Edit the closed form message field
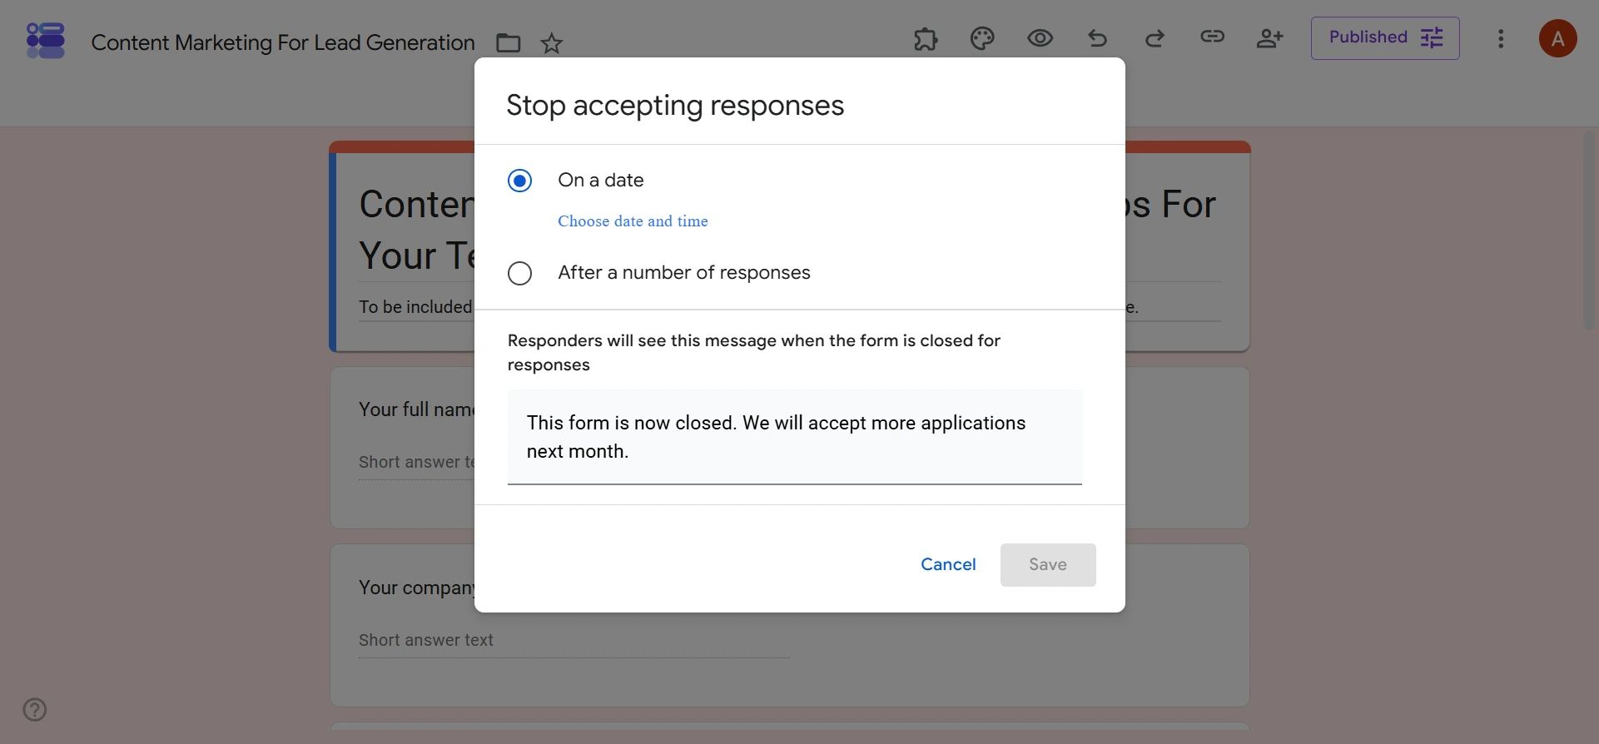 tap(795, 437)
